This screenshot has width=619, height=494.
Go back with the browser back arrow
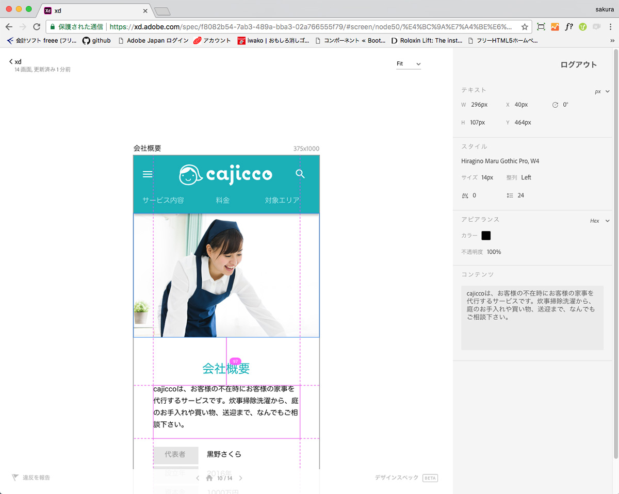click(9, 27)
